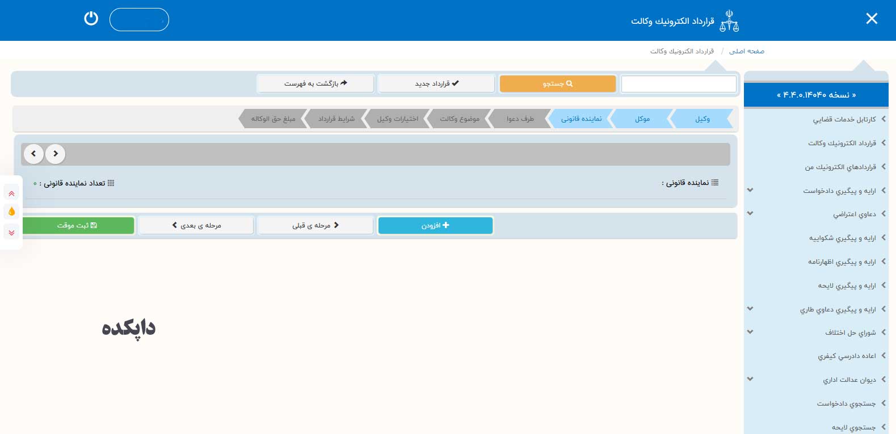Expand the ارایه و پیگیری دادخواست menu
The image size is (896, 434).
[x=750, y=190]
